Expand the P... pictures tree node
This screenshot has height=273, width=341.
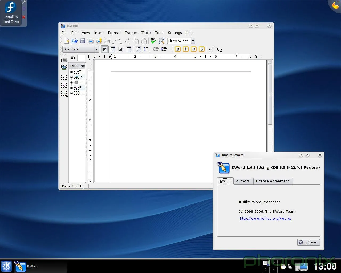[x=71, y=77]
